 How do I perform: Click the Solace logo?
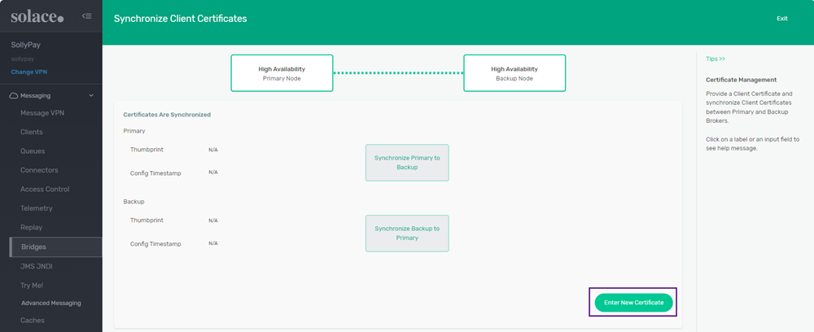(x=37, y=17)
